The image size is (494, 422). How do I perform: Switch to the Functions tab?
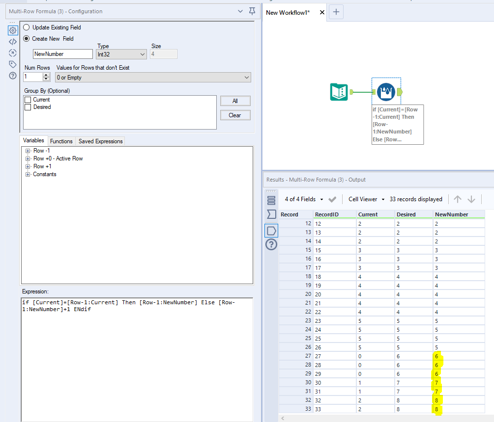tap(61, 141)
